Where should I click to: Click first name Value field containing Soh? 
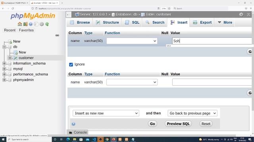[x=212, y=41]
